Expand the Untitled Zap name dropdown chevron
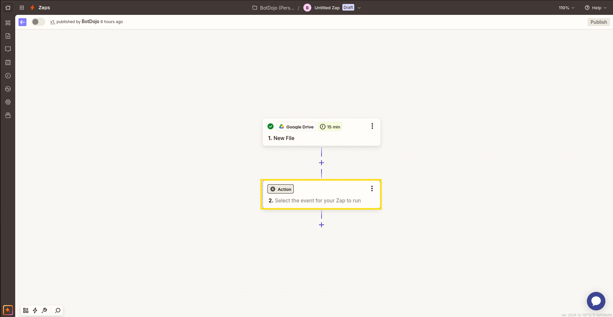613x317 pixels. [359, 8]
